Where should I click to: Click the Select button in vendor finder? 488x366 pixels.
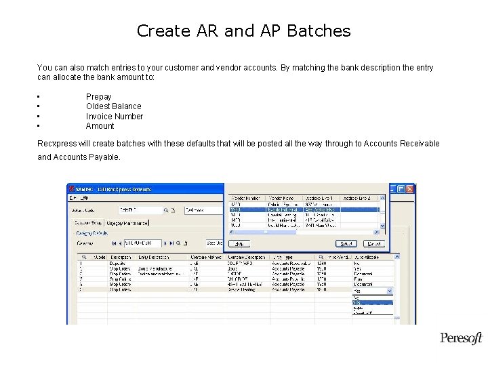click(346, 244)
